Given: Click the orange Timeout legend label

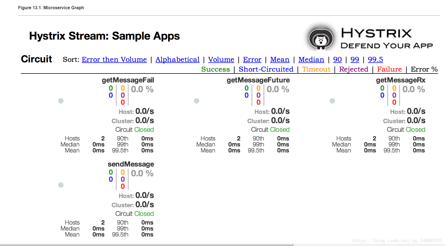Looking at the screenshot, I should point(316,69).
